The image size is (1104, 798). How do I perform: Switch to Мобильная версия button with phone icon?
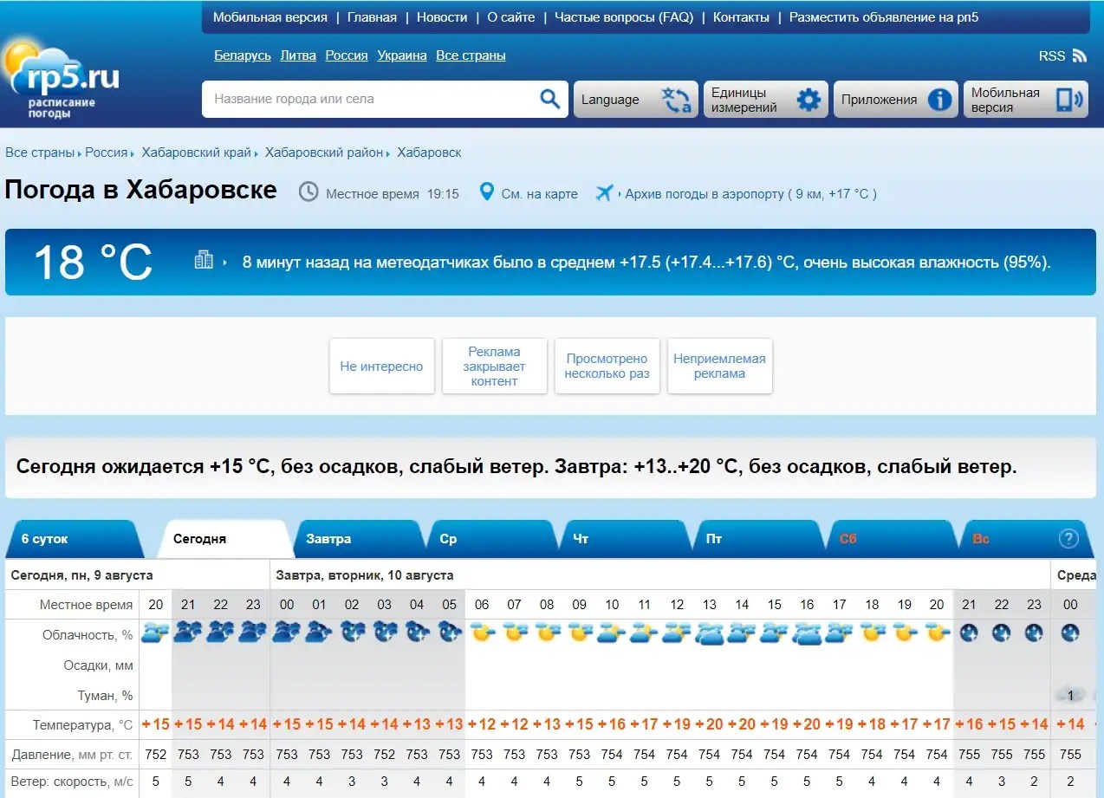1025,100
